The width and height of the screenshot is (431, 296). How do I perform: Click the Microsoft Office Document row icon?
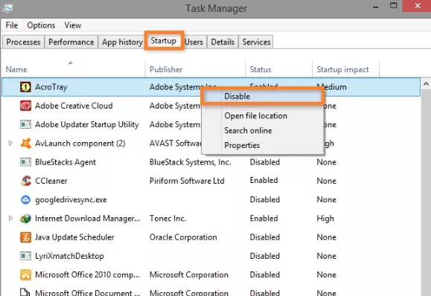[x=25, y=292]
